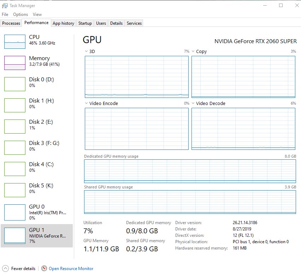Select GPU 0 Intel Iris in the sidebar
Image resolution: width=301 pixels, height=275 pixels.
tap(37, 212)
